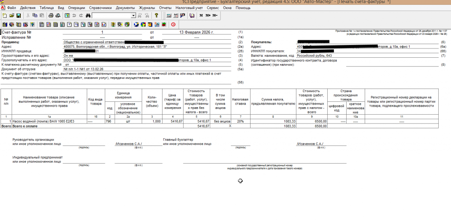Click the Грузоотправитель value Он же

click(67, 56)
